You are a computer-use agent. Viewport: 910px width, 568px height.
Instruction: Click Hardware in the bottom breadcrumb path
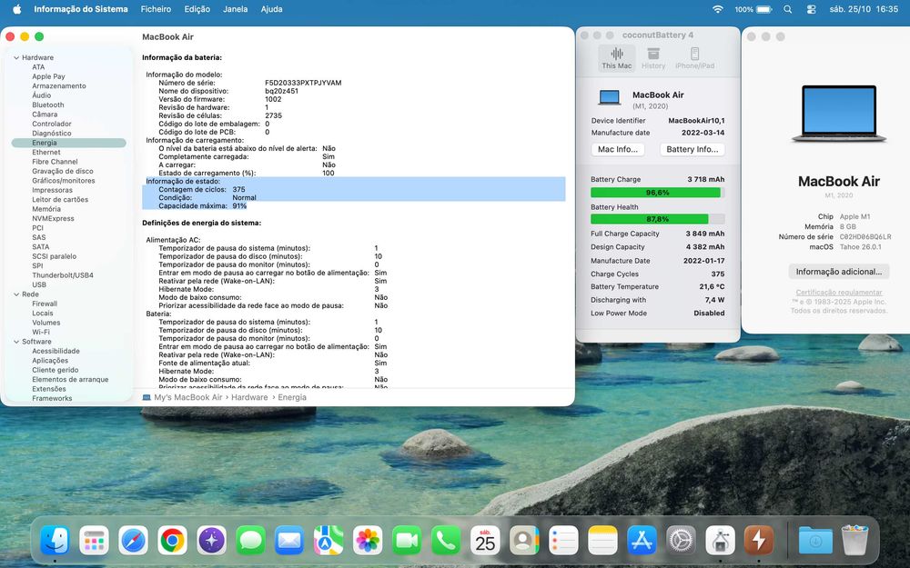[x=249, y=398]
